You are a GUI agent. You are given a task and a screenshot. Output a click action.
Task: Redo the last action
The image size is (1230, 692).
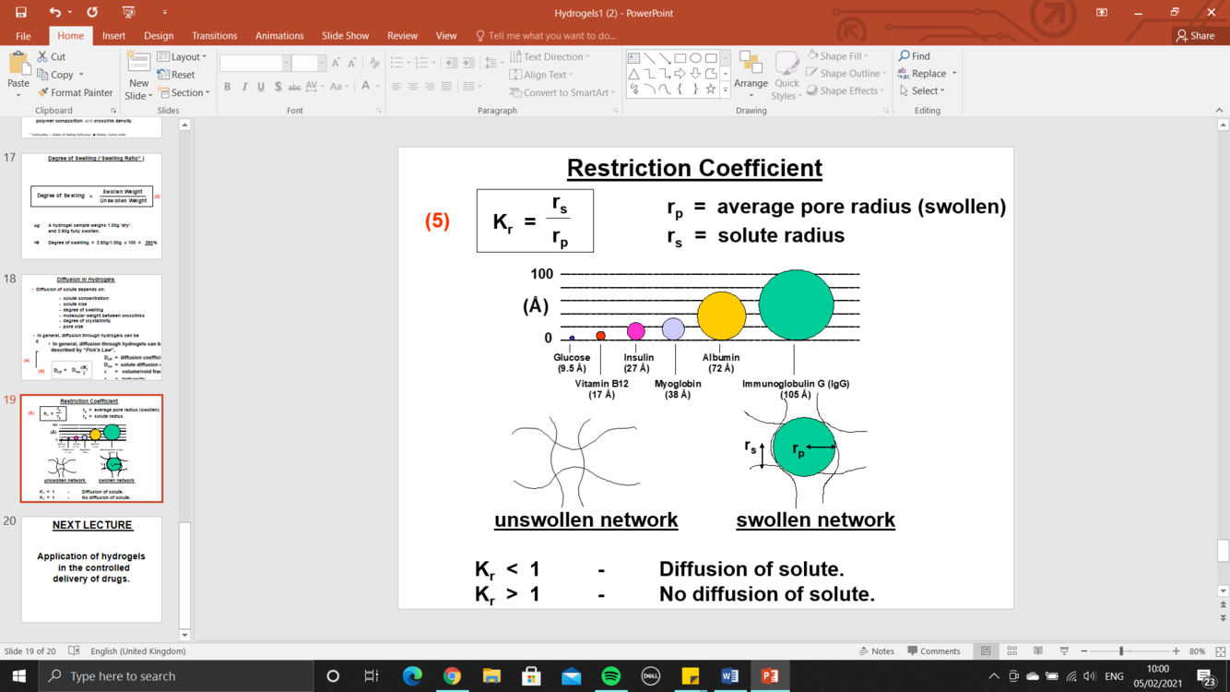[92, 13]
